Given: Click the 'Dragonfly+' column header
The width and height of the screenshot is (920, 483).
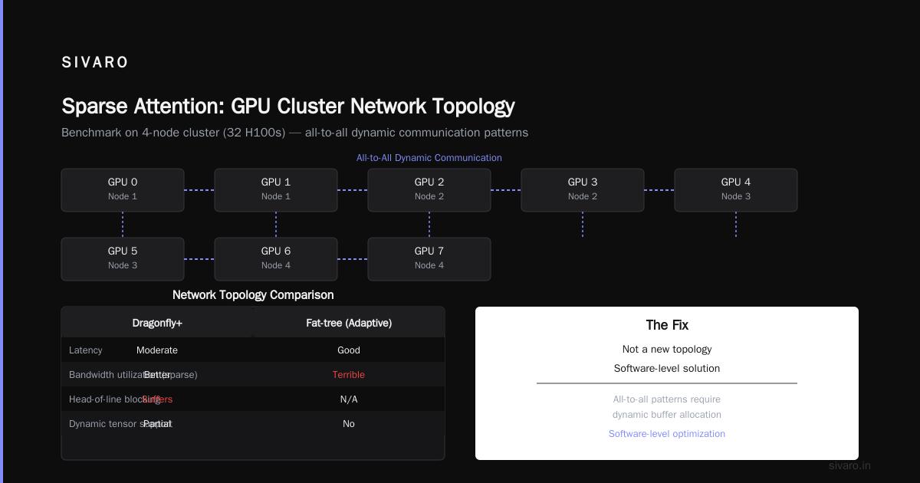Looking at the screenshot, I should [x=157, y=324].
